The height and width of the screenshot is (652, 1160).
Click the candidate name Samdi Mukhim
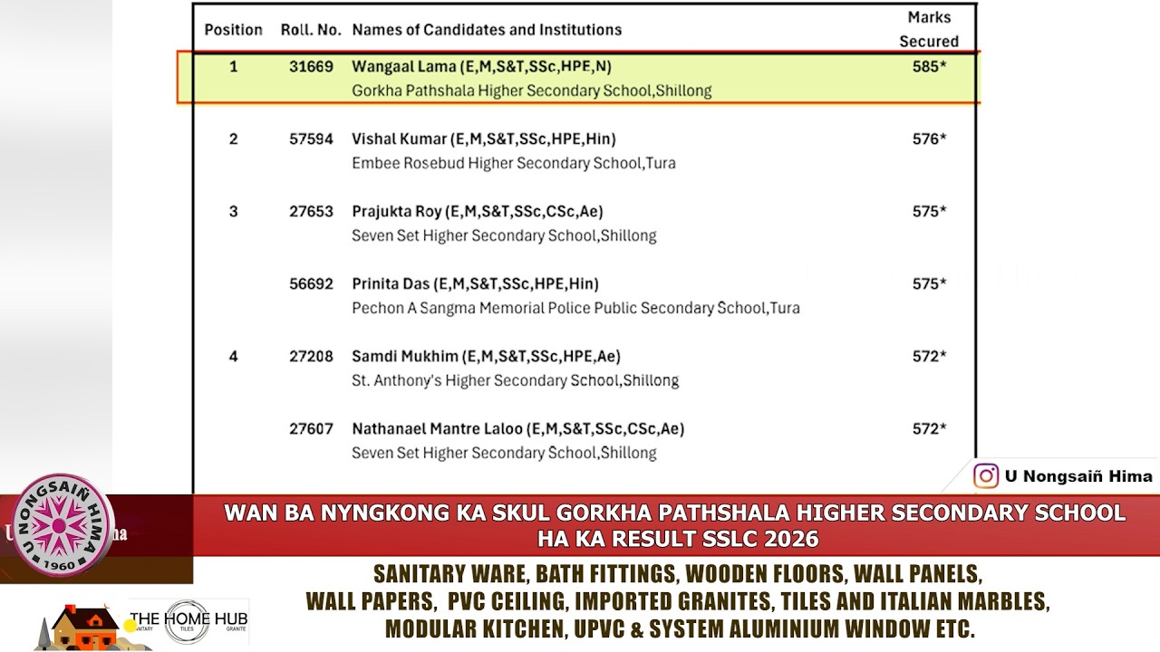point(404,356)
